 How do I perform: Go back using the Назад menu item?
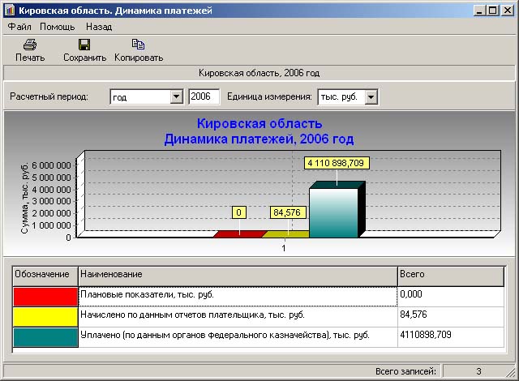click(x=98, y=27)
